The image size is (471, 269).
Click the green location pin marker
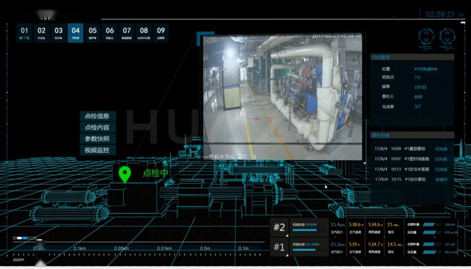tap(124, 175)
